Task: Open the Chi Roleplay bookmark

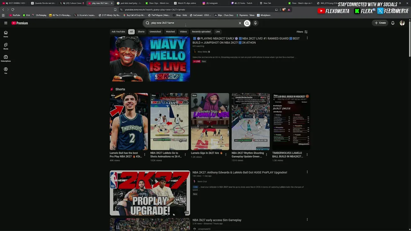Action: [39, 15]
